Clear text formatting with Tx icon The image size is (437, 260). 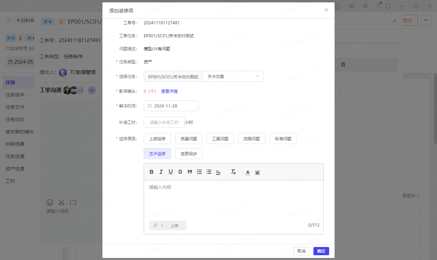pos(233,172)
